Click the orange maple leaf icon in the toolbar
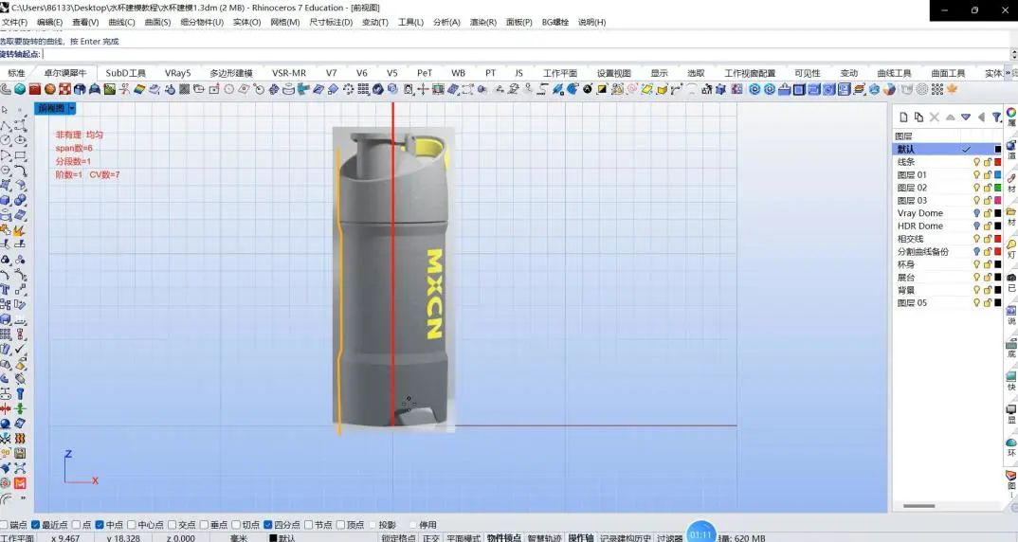1018x542 pixels. click(952, 89)
